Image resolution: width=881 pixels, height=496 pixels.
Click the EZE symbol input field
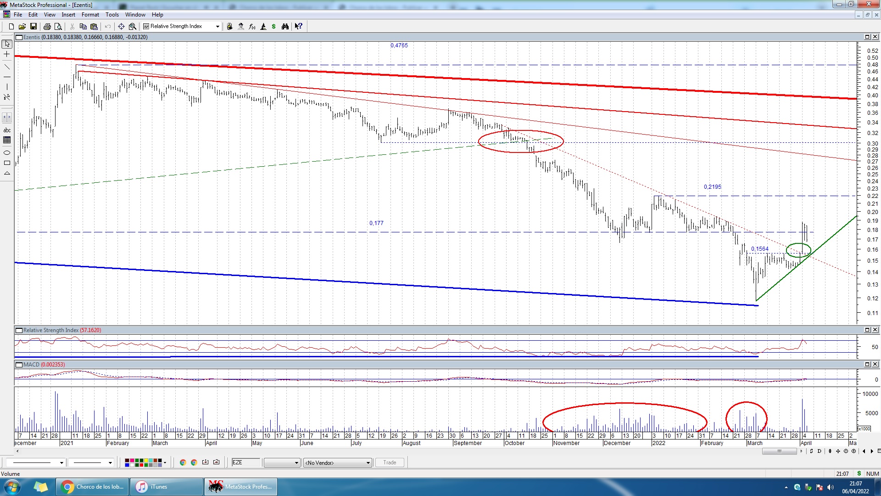(245, 462)
